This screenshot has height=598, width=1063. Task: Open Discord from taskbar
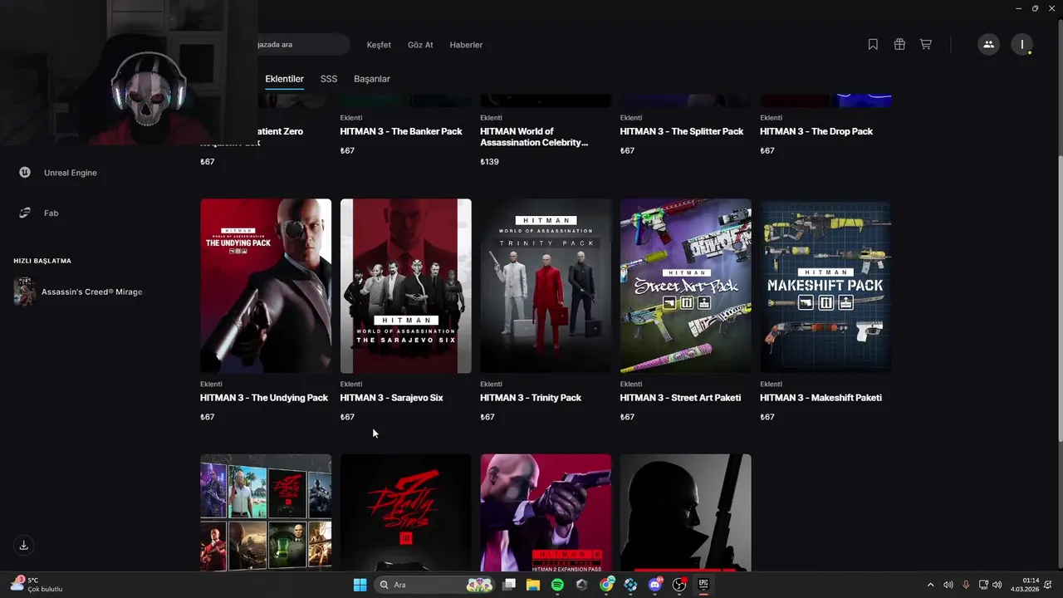[x=655, y=585]
